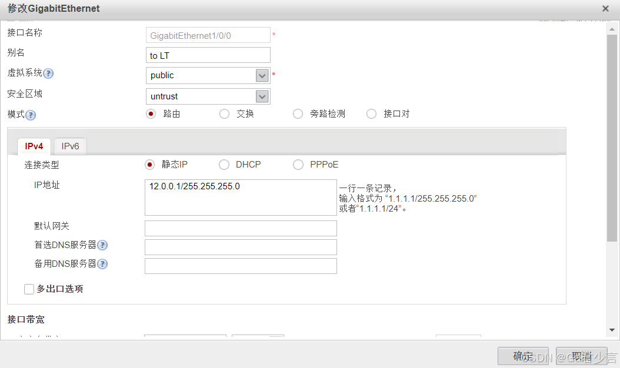Viewport: 620px width, 368px height.
Task: Choose PPPoE connection type
Action: tap(298, 165)
